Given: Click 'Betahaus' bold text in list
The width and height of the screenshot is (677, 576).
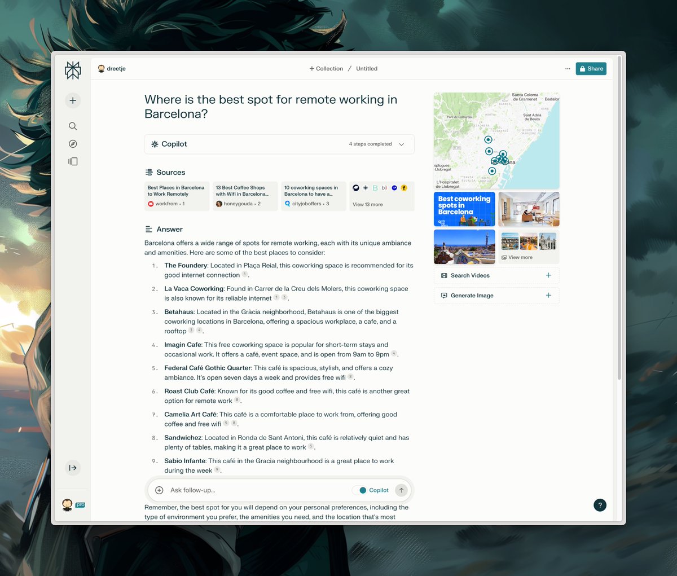Looking at the screenshot, I should 179,311.
